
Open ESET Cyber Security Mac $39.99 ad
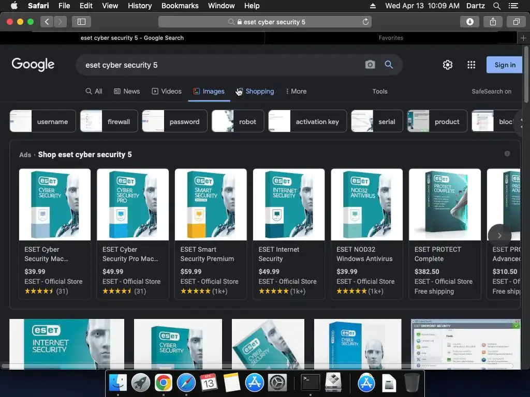(x=55, y=234)
